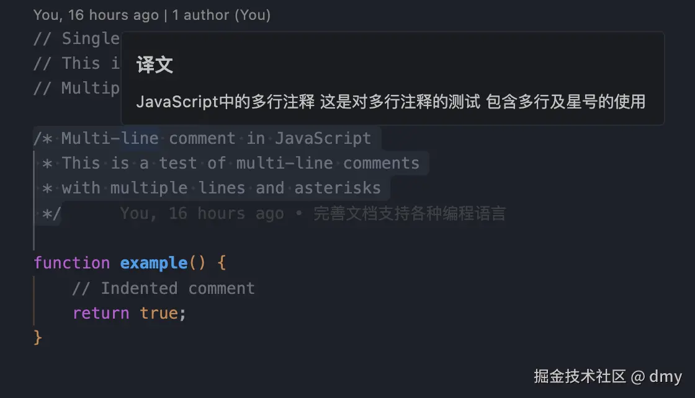Click the closing curly brace of the function
The height and width of the screenshot is (398, 695).
click(x=38, y=338)
